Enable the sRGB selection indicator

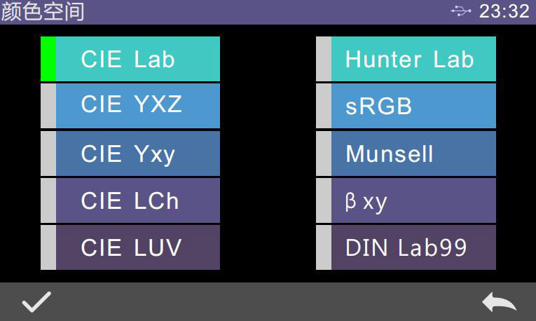[323, 105]
